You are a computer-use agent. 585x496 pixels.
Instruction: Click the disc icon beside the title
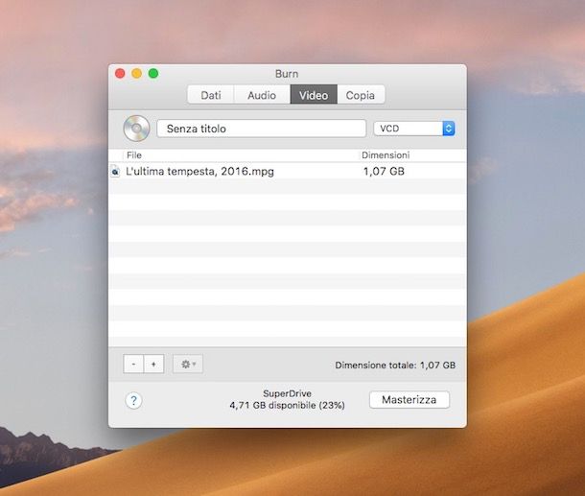pos(136,129)
